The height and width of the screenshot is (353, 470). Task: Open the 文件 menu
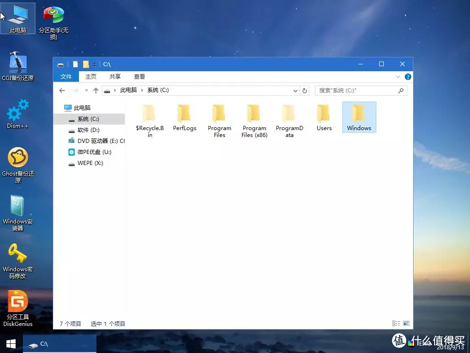click(x=66, y=76)
